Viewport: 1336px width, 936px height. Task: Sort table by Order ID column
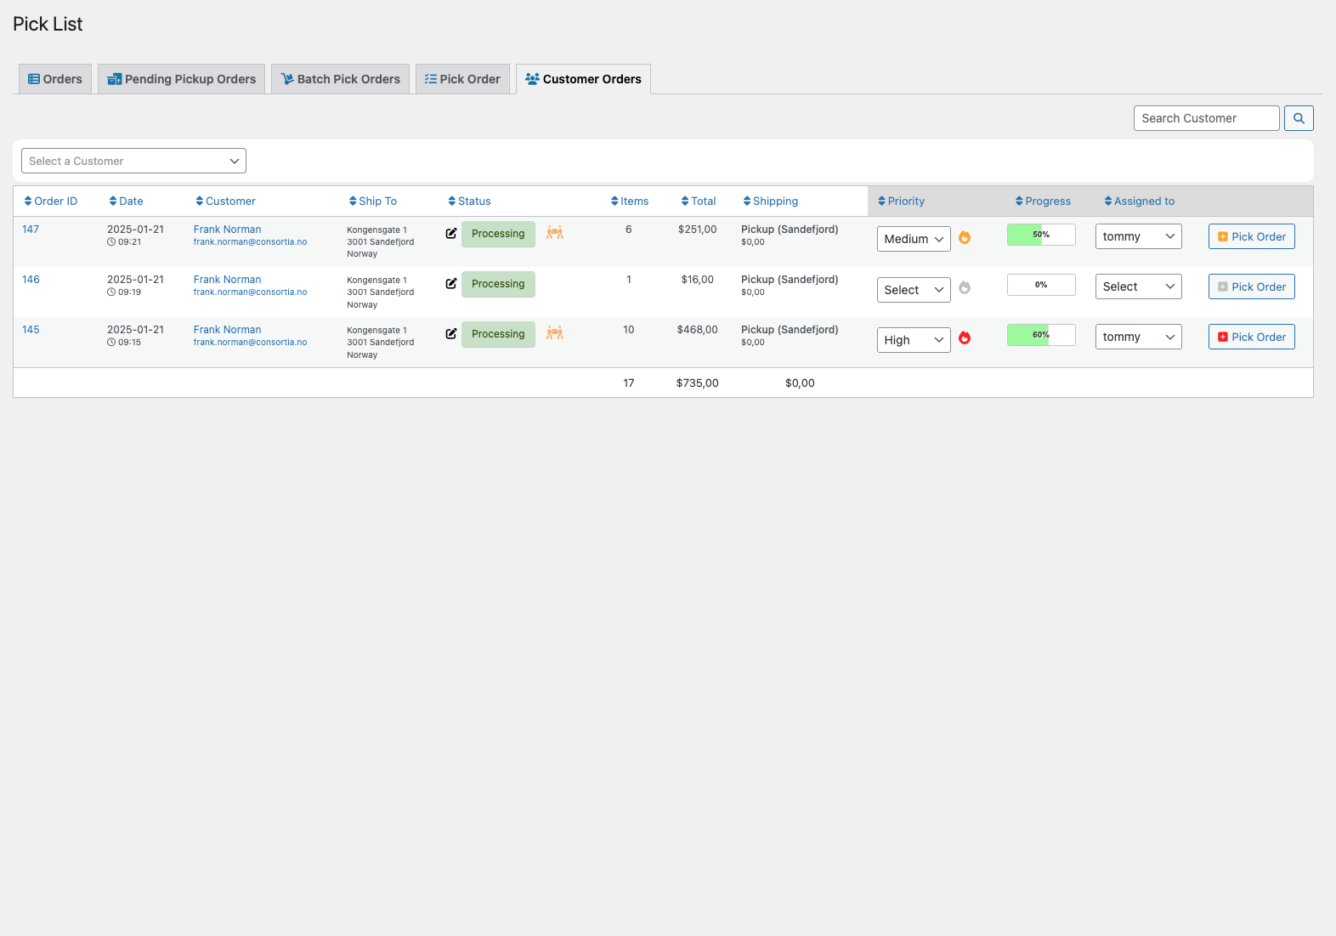[51, 201]
